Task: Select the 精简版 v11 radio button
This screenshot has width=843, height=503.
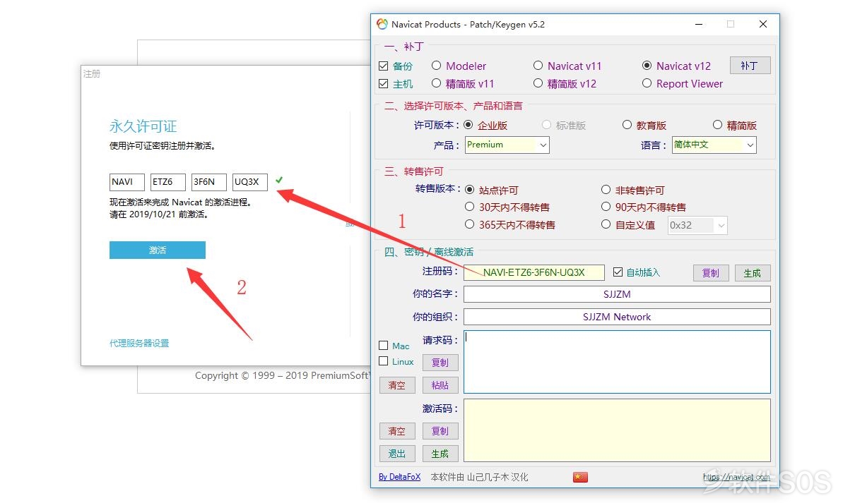Action: click(x=436, y=83)
